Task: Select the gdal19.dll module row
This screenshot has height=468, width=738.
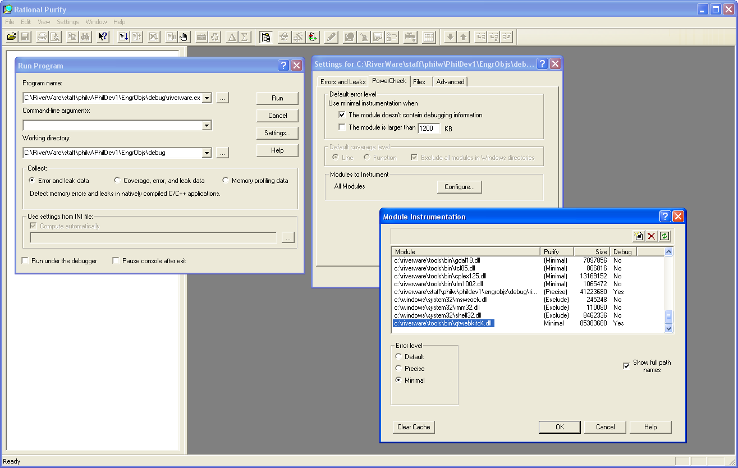Action: tap(528, 260)
